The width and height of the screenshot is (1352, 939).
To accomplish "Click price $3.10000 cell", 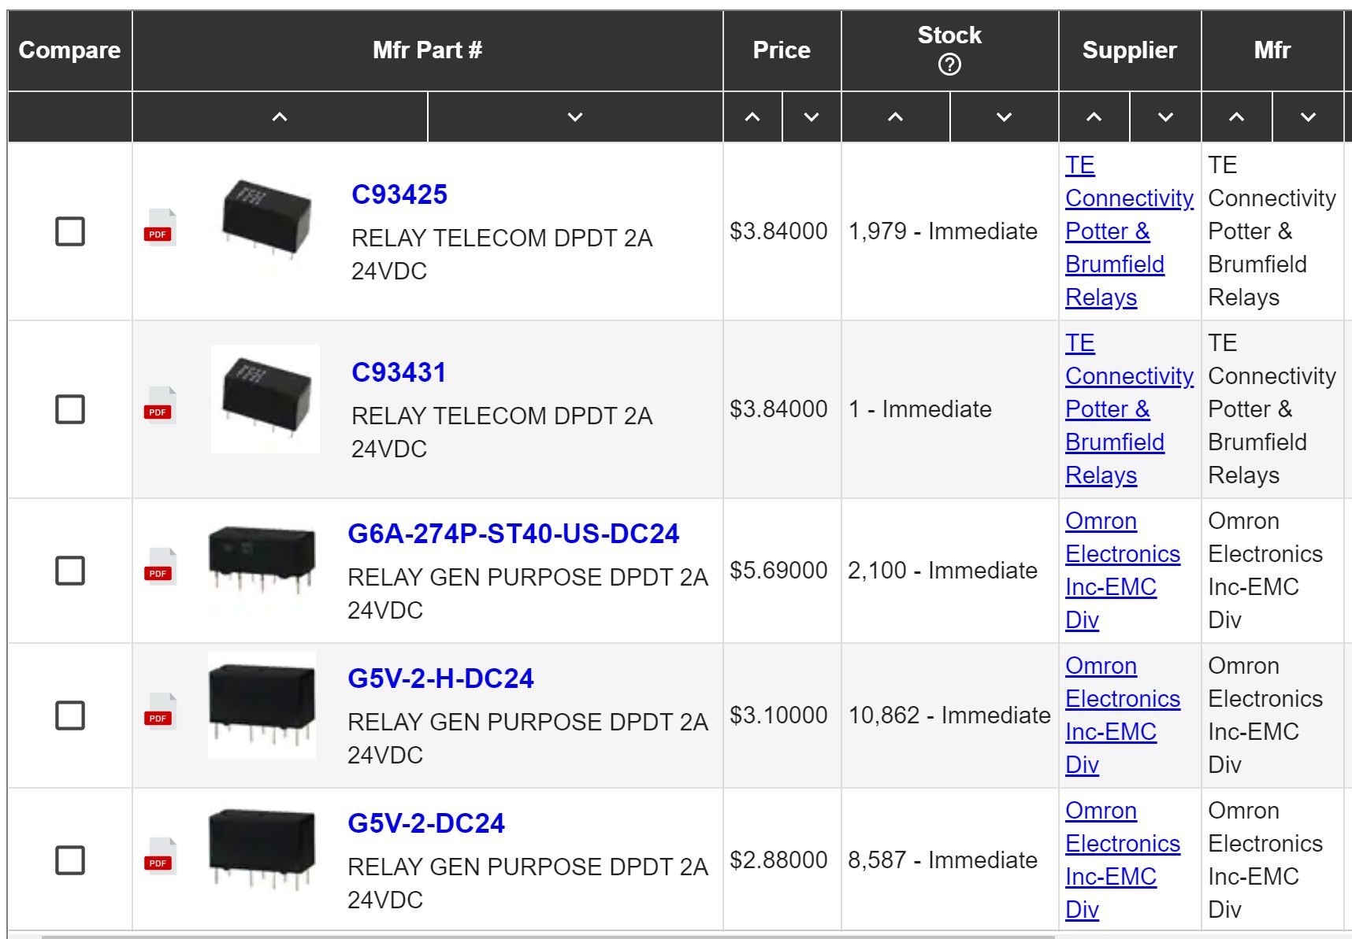I will point(778,715).
